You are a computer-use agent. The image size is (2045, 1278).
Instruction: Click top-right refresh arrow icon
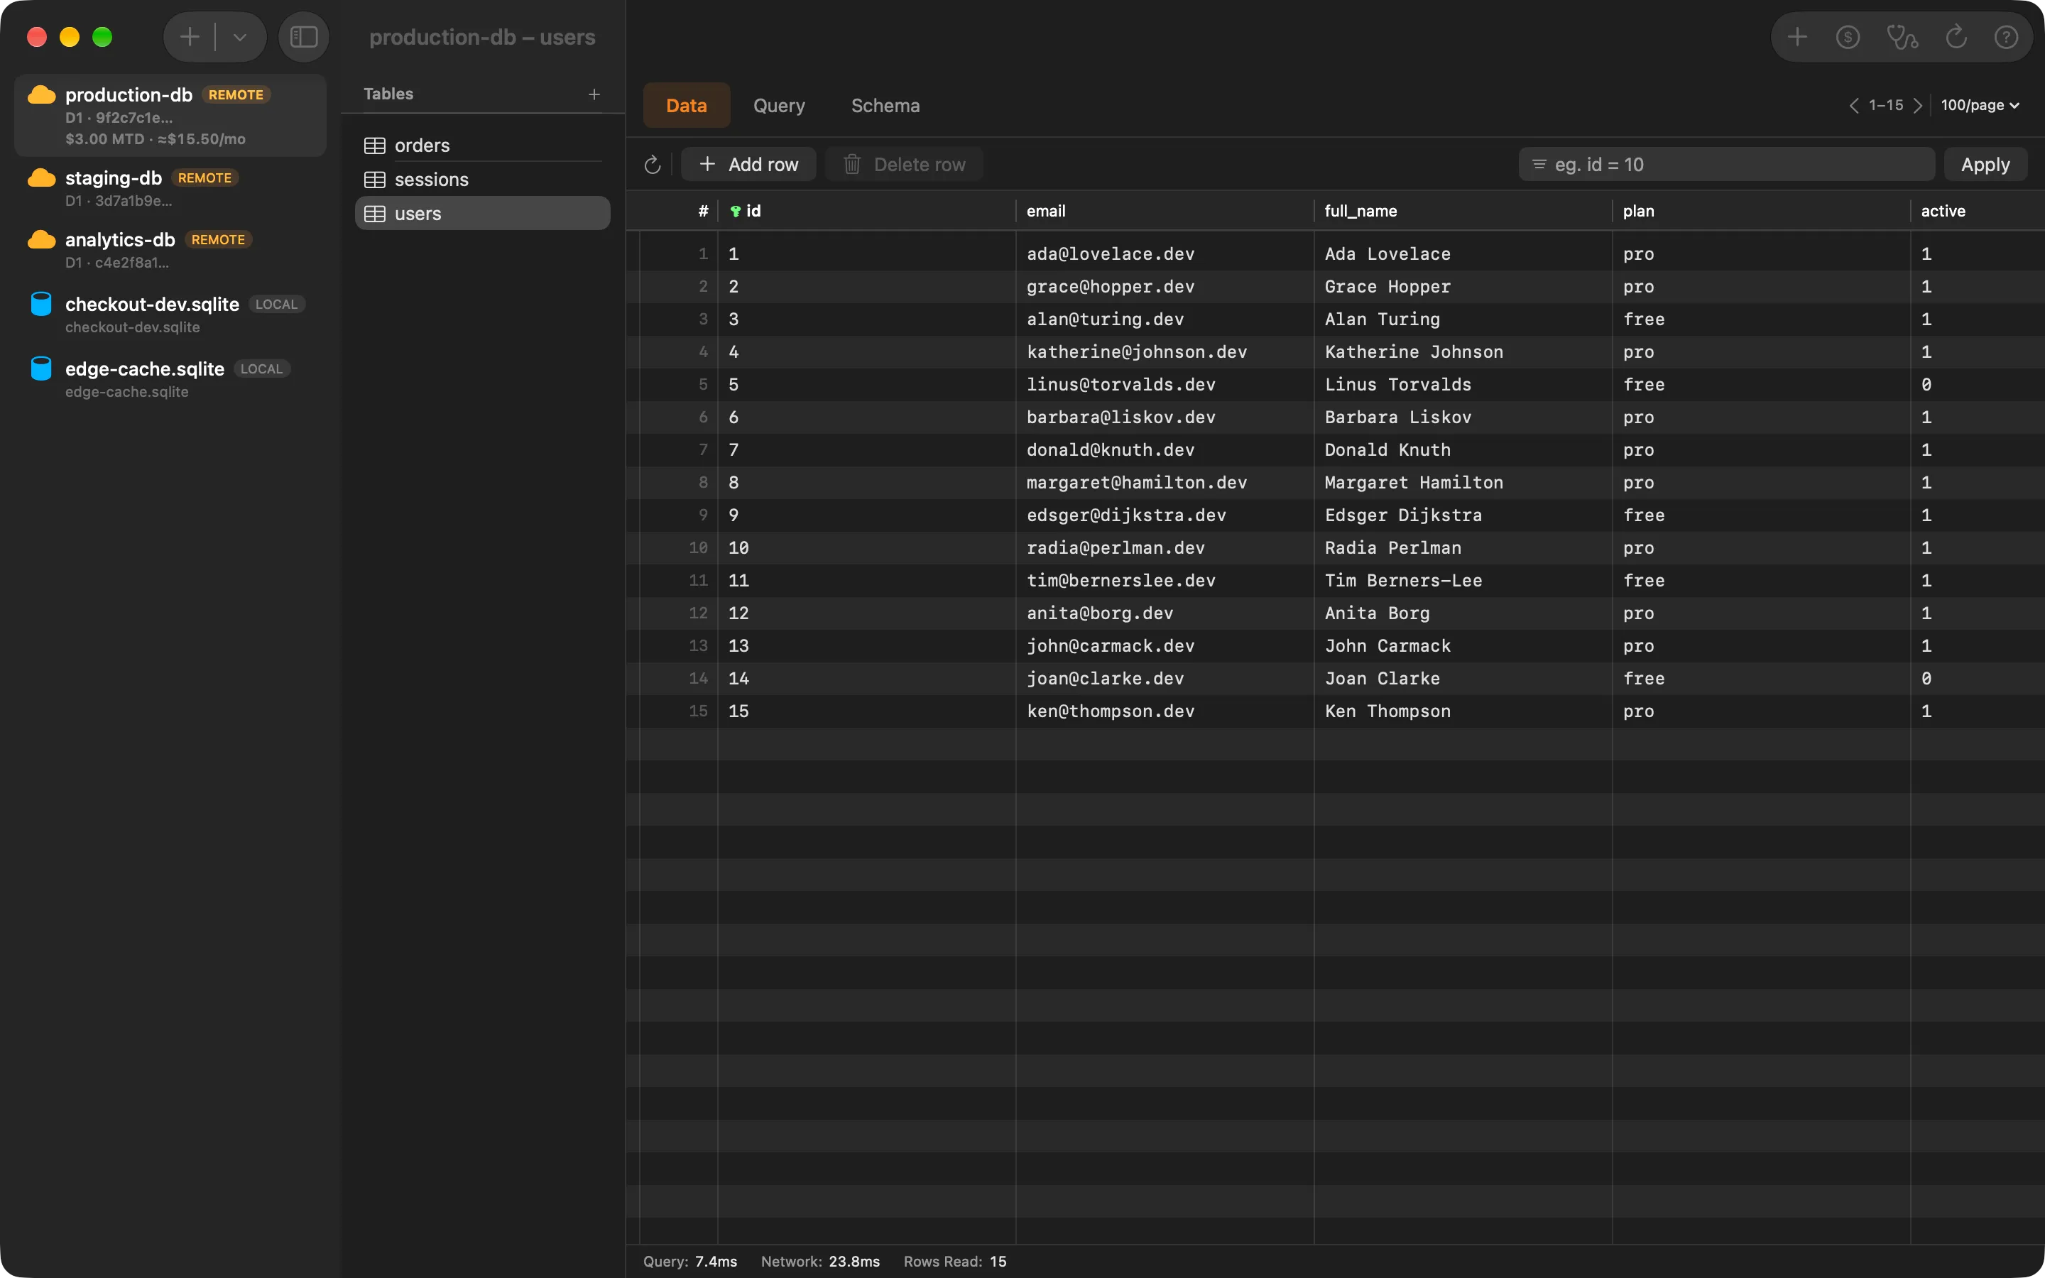pos(1956,37)
